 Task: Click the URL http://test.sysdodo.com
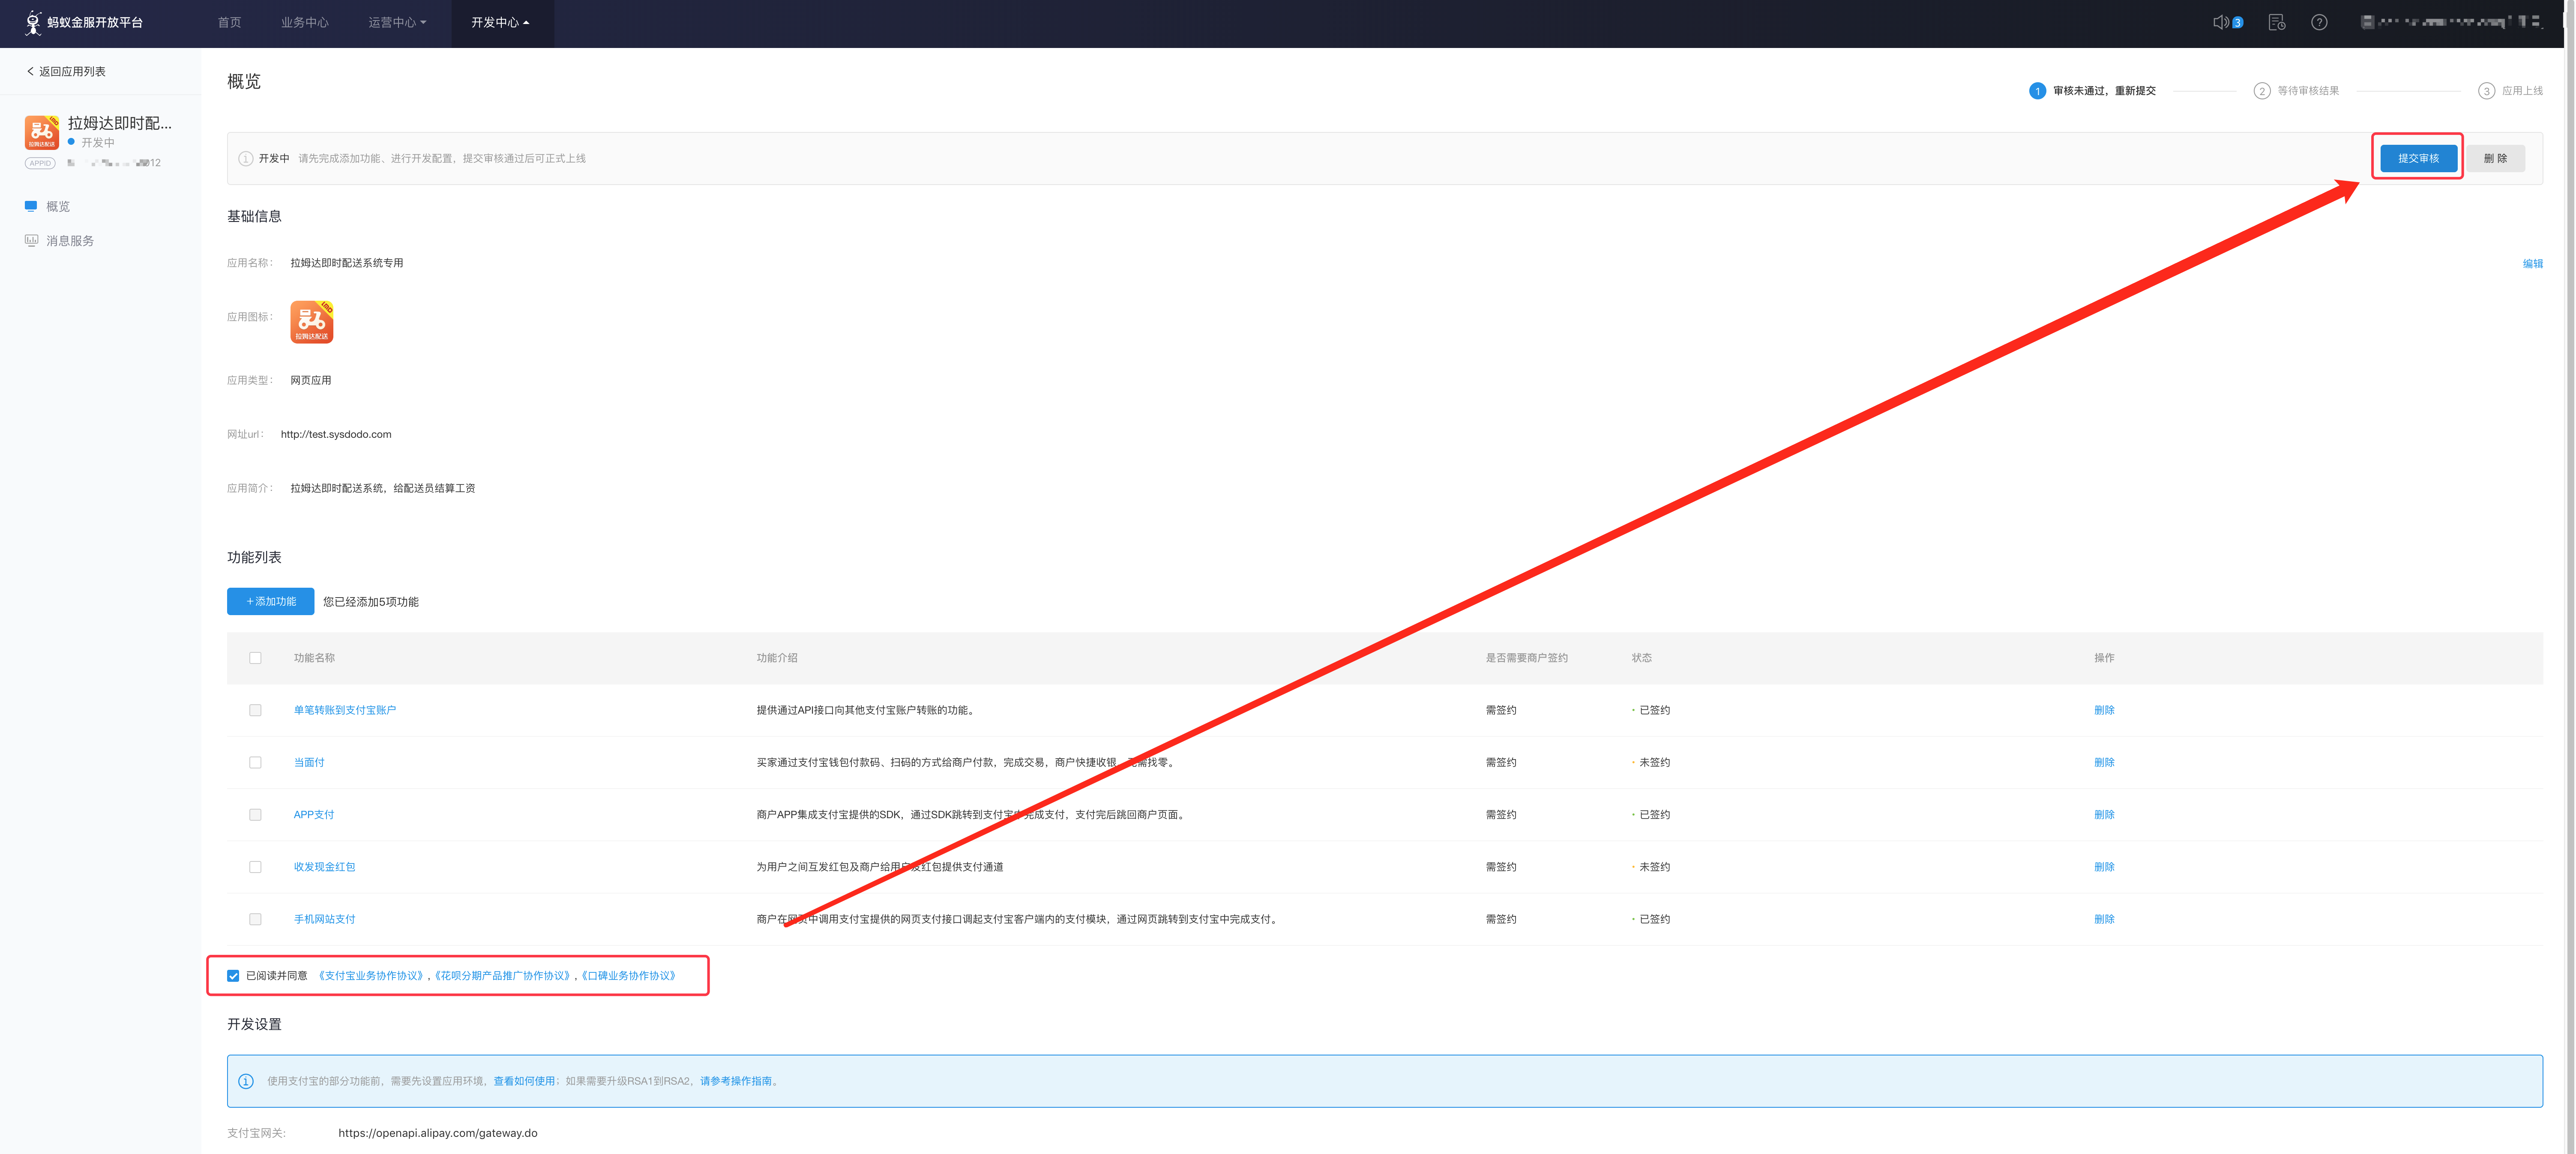336,434
